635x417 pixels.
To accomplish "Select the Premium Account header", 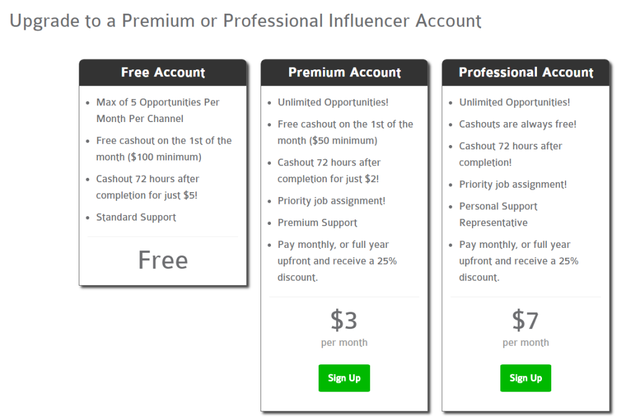I will click(x=344, y=72).
